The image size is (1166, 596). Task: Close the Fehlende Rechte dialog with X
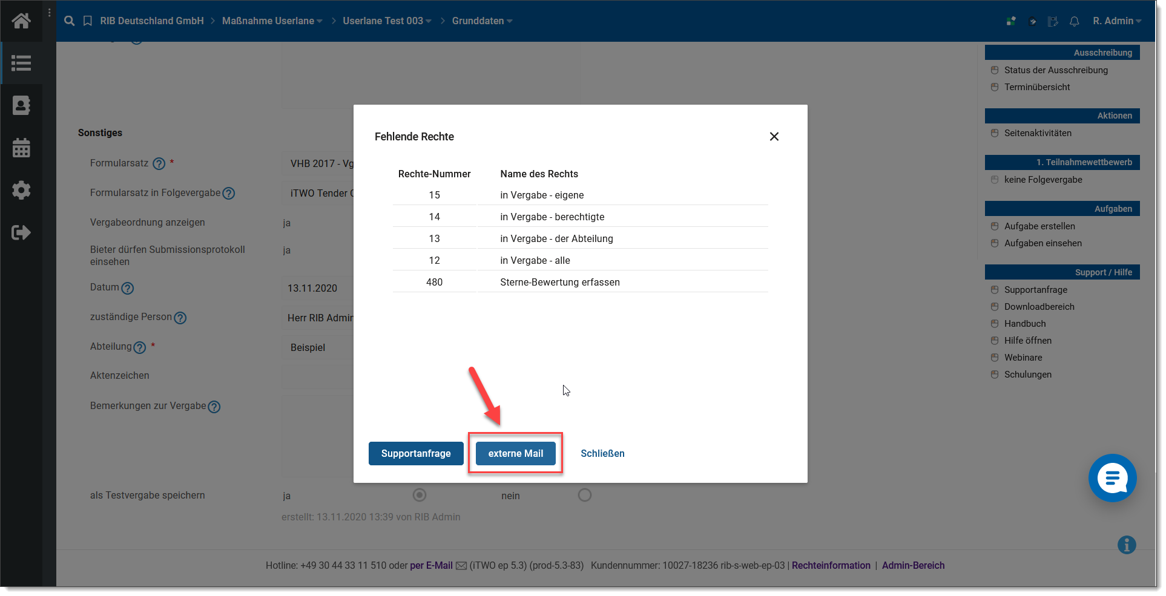tap(774, 137)
